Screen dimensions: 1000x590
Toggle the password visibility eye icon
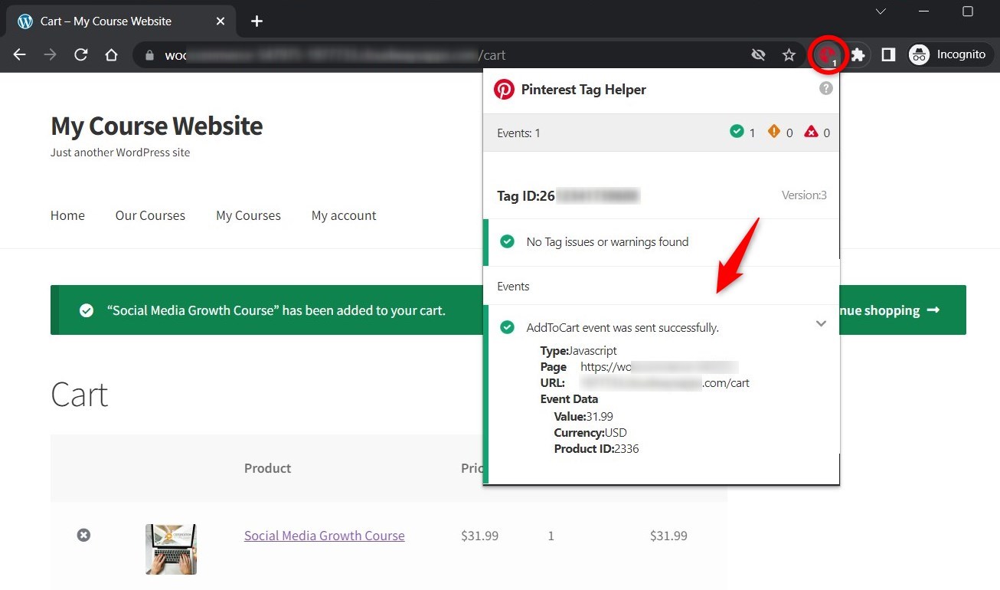[x=758, y=54]
